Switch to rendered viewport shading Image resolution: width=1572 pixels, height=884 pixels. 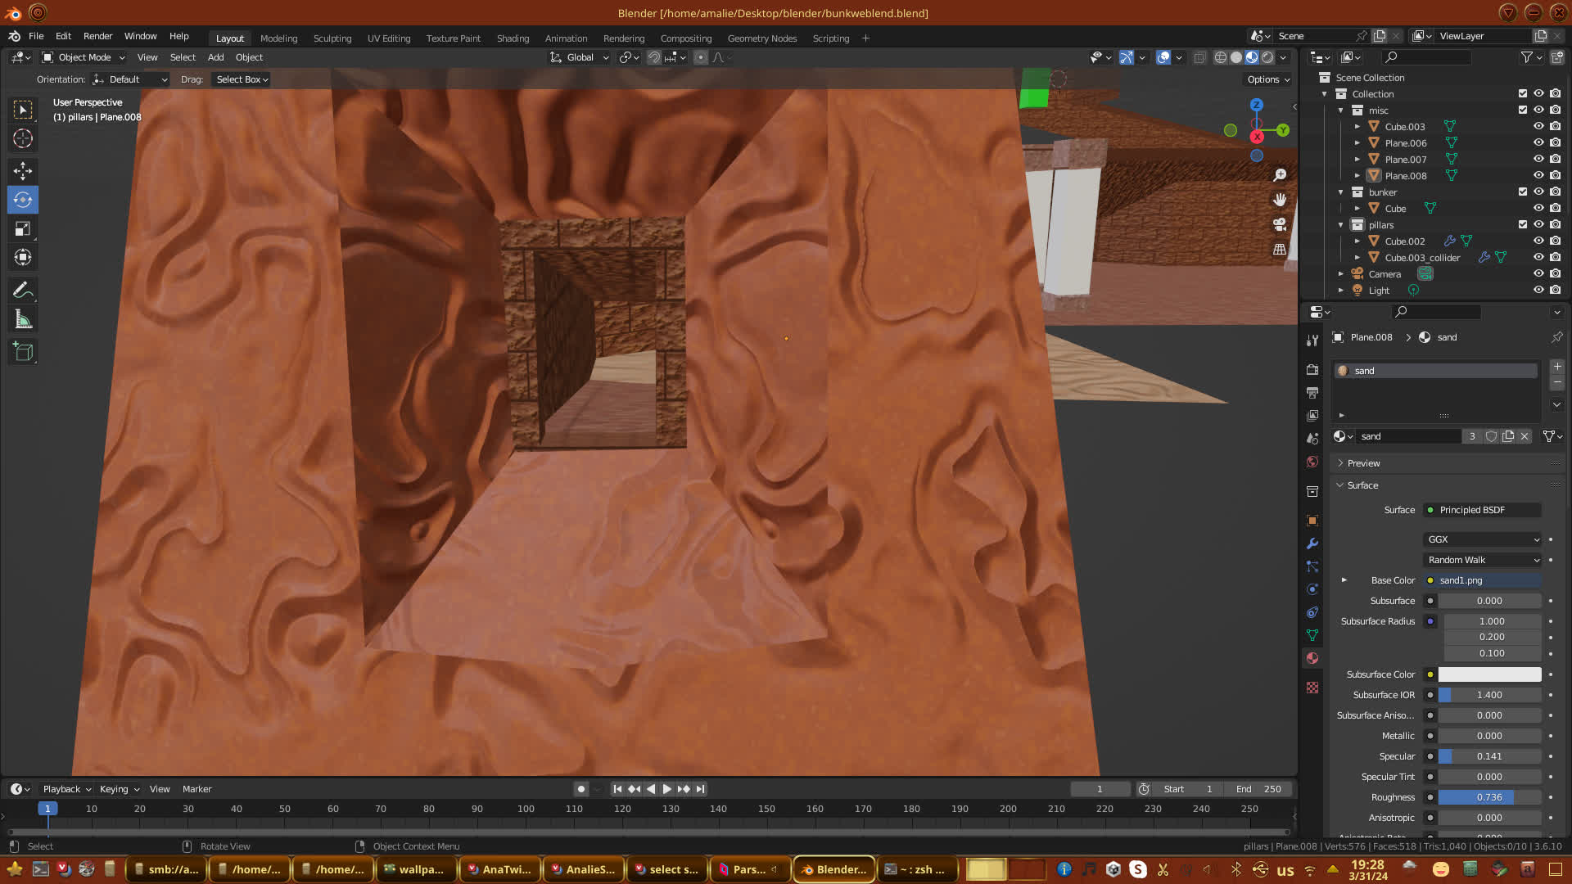click(1267, 57)
